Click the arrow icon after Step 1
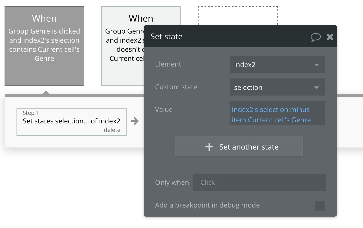Image resolution: width=363 pixels, height=228 pixels. click(x=135, y=121)
